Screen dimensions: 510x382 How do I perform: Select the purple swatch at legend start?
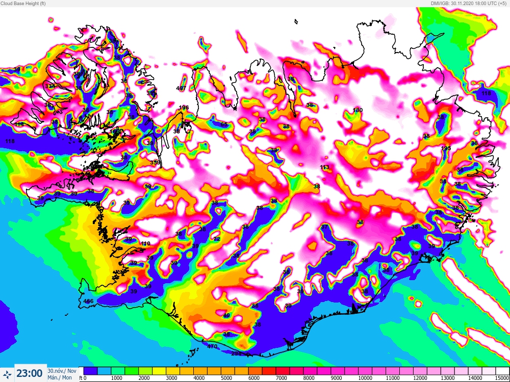(x=90, y=371)
